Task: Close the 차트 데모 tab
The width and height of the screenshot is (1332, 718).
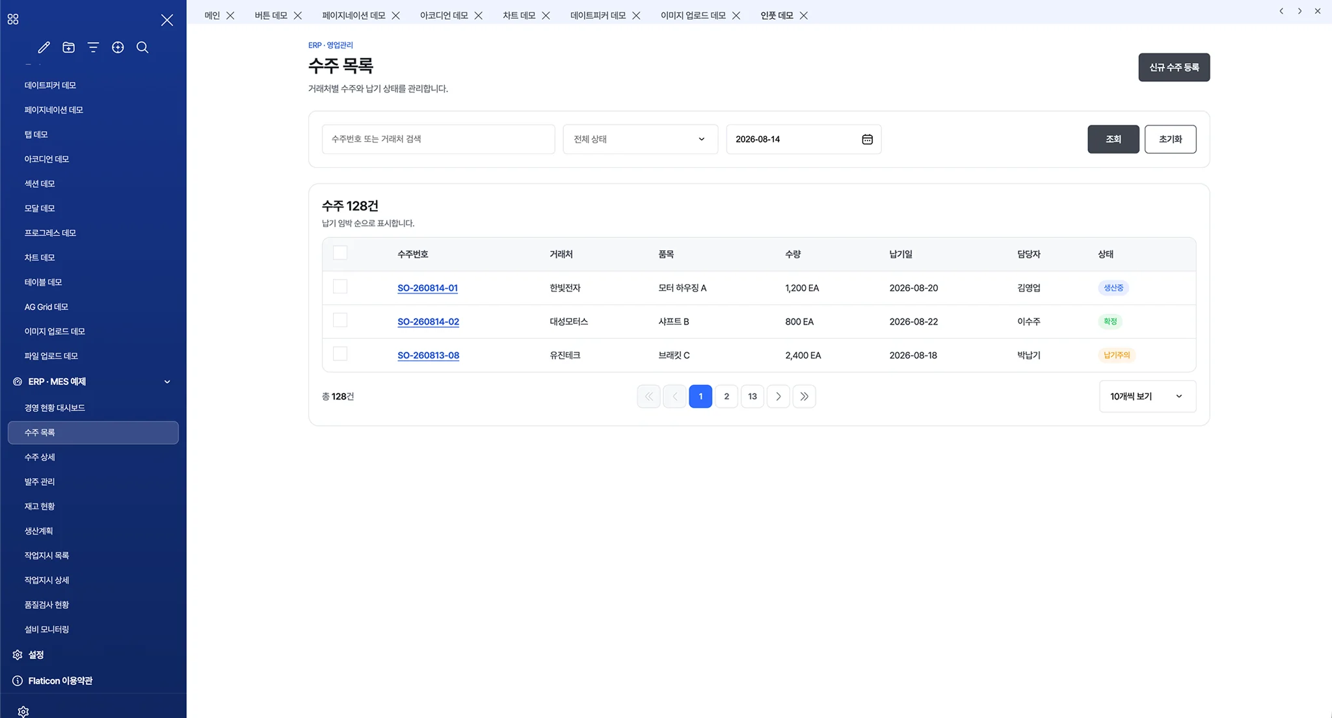Action: pos(546,16)
